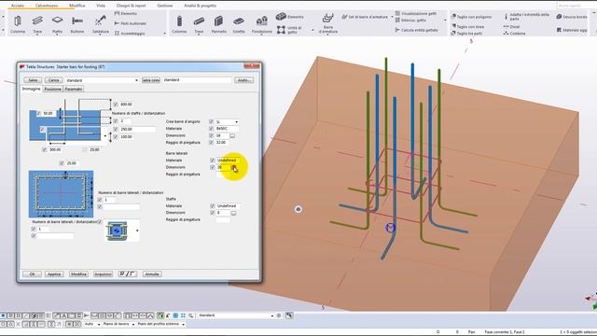Screen dimensions: 597x336
Task: Click the Combina tool
Action: (514, 34)
